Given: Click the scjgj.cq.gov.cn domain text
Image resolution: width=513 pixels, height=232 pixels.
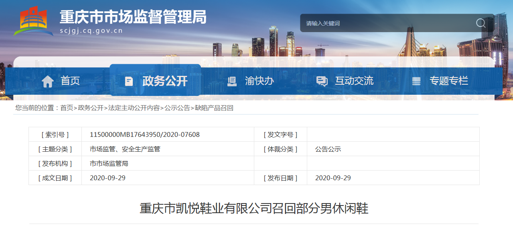Looking at the screenshot, I should point(91,31).
